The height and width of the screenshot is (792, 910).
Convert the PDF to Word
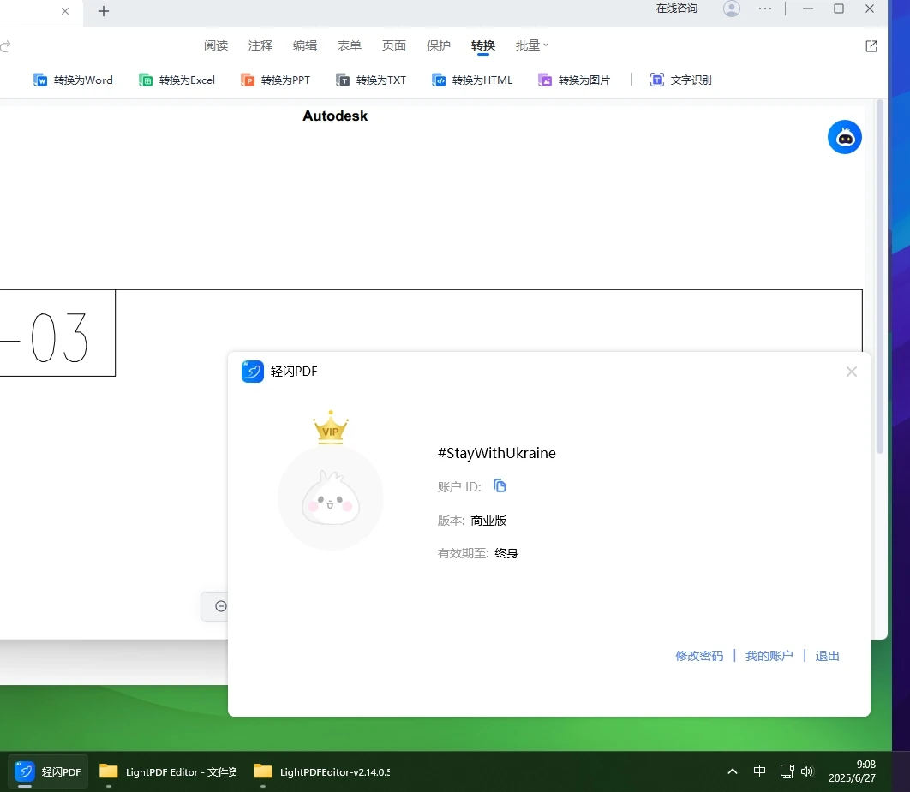coord(73,80)
